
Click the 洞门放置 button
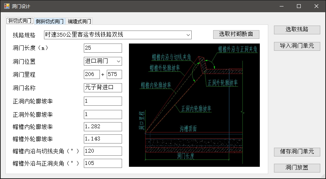[297, 168]
